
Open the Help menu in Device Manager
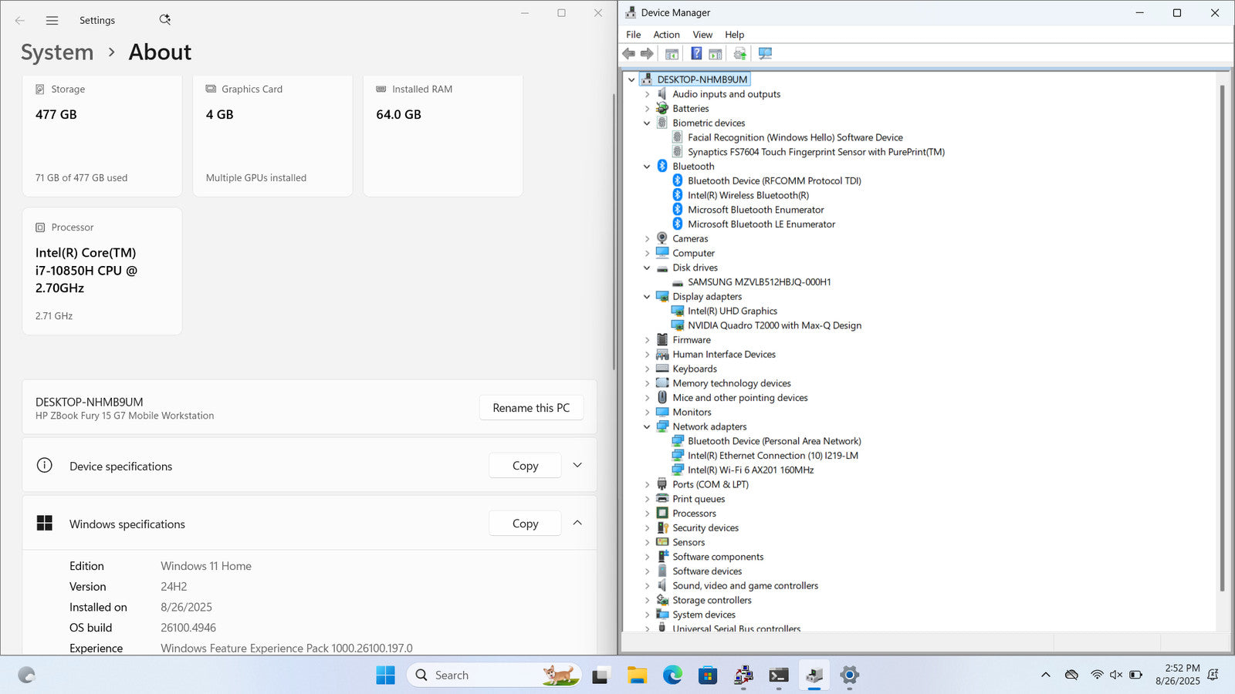point(734,35)
